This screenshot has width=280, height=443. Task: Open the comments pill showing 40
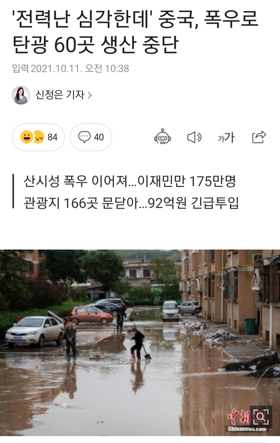point(91,137)
